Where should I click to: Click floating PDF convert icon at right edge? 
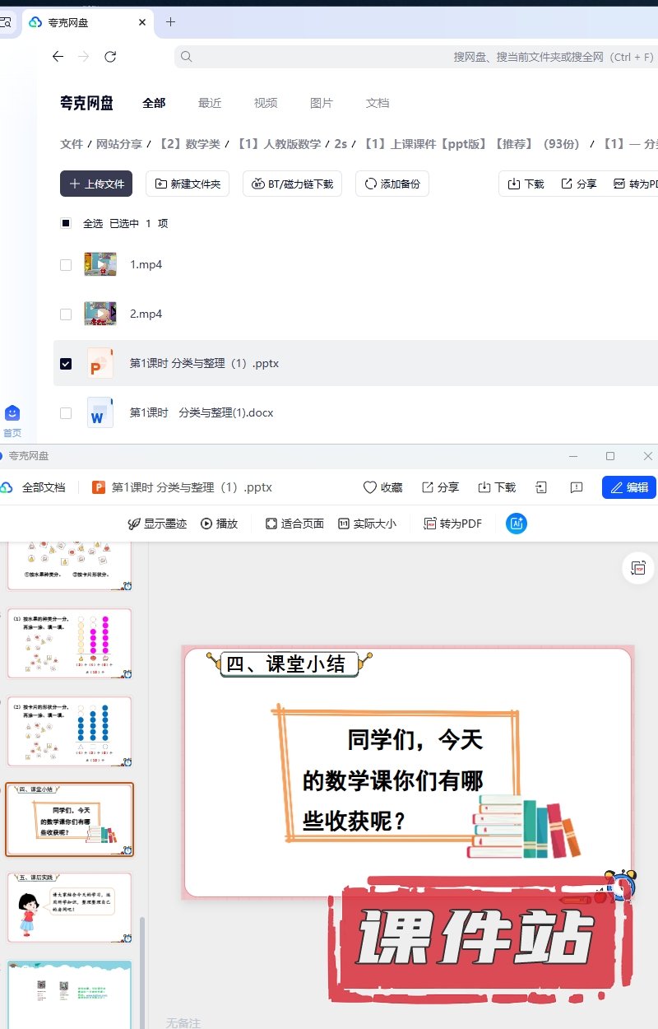[637, 568]
